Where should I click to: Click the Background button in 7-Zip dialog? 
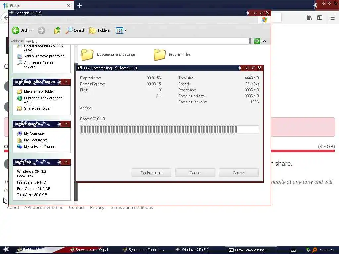tap(151, 173)
